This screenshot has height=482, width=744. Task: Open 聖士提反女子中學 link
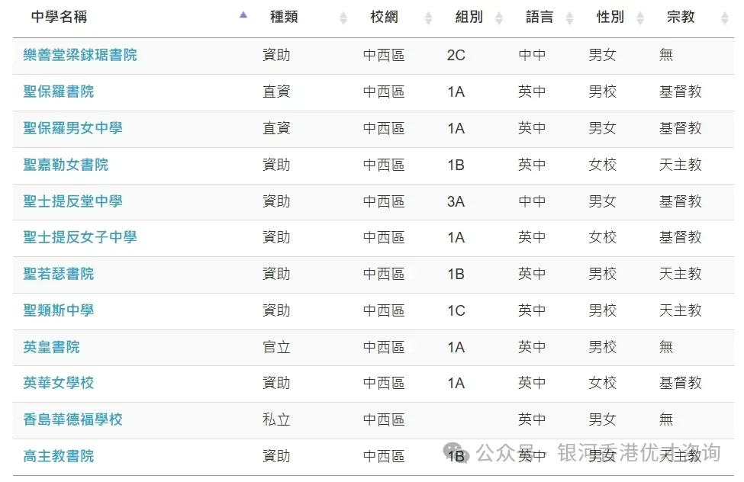(x=80, y=237)
